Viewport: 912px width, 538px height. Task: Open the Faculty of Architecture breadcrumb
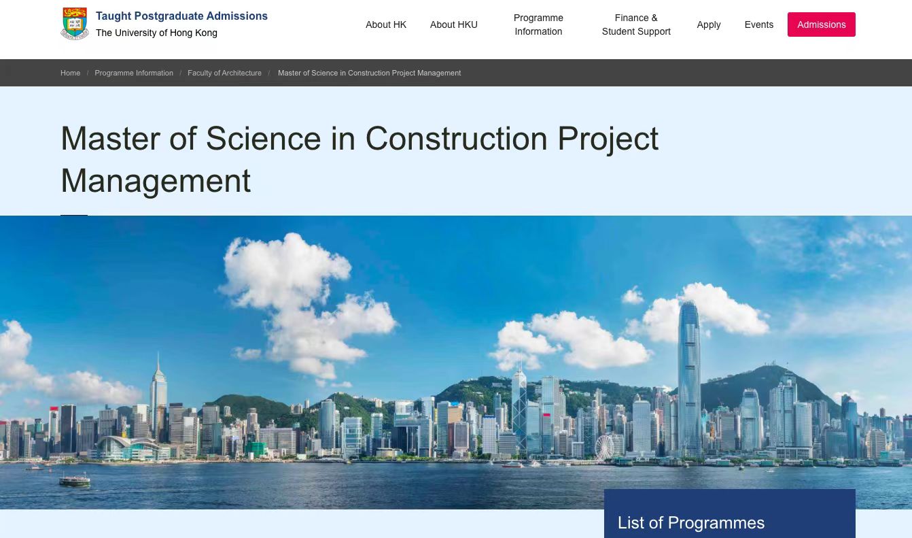(224, 73)
